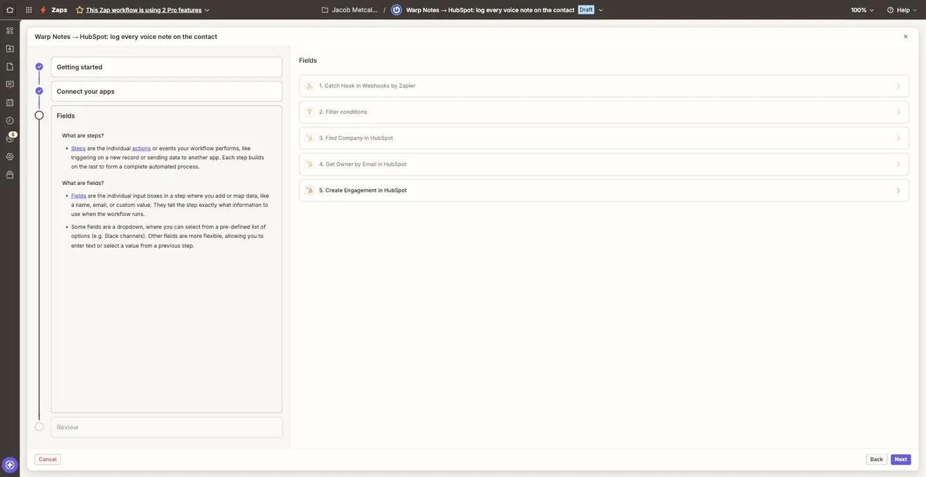Close the setup dialog with the X
This screenshot has height=477, width=926.
coord(905,37)
